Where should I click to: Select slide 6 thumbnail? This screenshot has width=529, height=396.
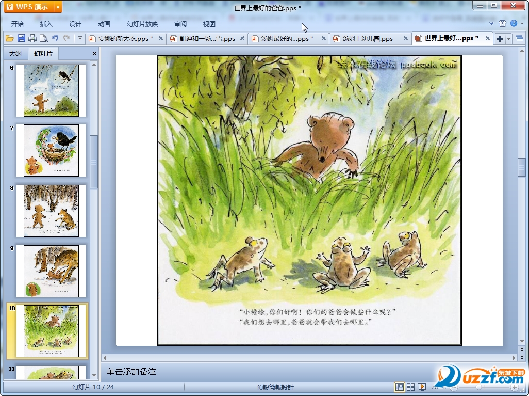pos(51,90)
